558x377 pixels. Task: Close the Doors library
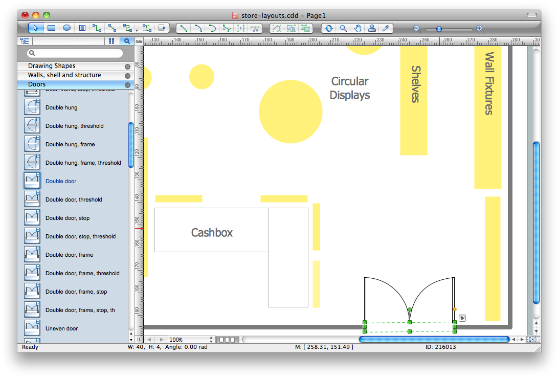127,85
